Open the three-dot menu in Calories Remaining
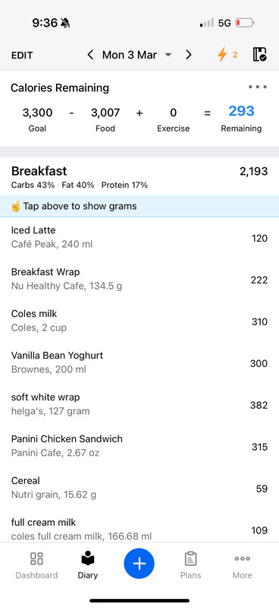279x608 pixels. point(258,87)
